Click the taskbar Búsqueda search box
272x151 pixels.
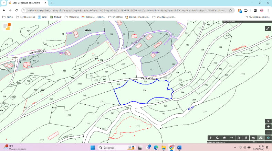tap(116, 148)
